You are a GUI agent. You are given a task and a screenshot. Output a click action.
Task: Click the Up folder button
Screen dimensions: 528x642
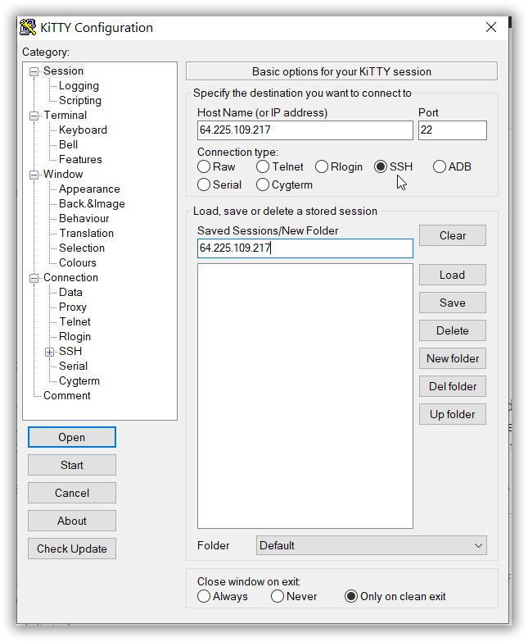453,414
